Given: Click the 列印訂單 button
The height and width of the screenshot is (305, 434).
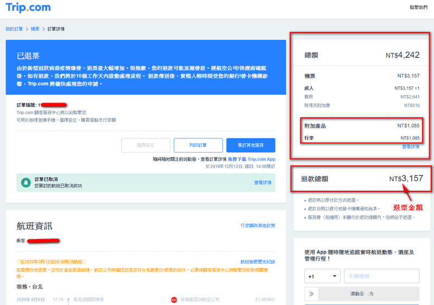Looking at the screenshot, I should tap(198, 145).
